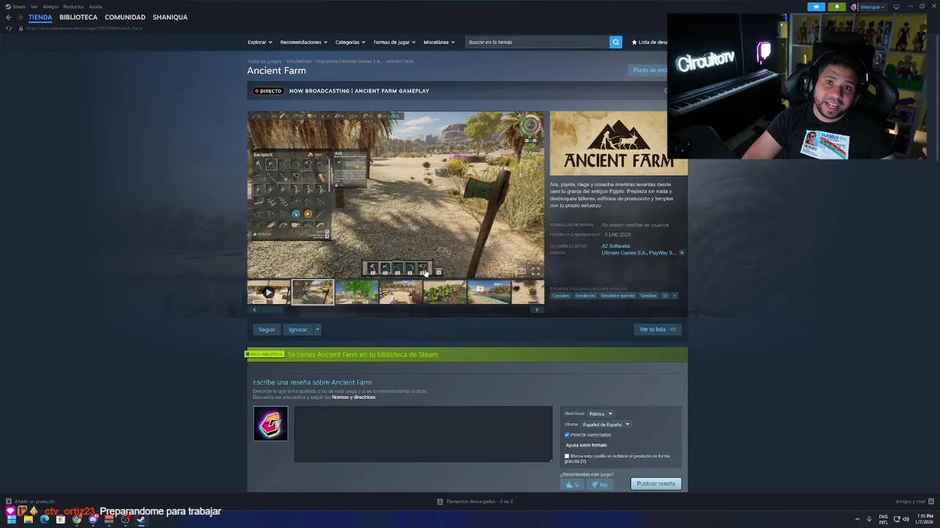
Task: Open File Explorer from taskbar
Action: [28, 519]
